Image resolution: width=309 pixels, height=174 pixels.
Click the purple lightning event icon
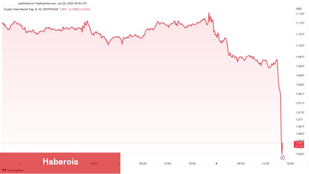coord(283,158)
